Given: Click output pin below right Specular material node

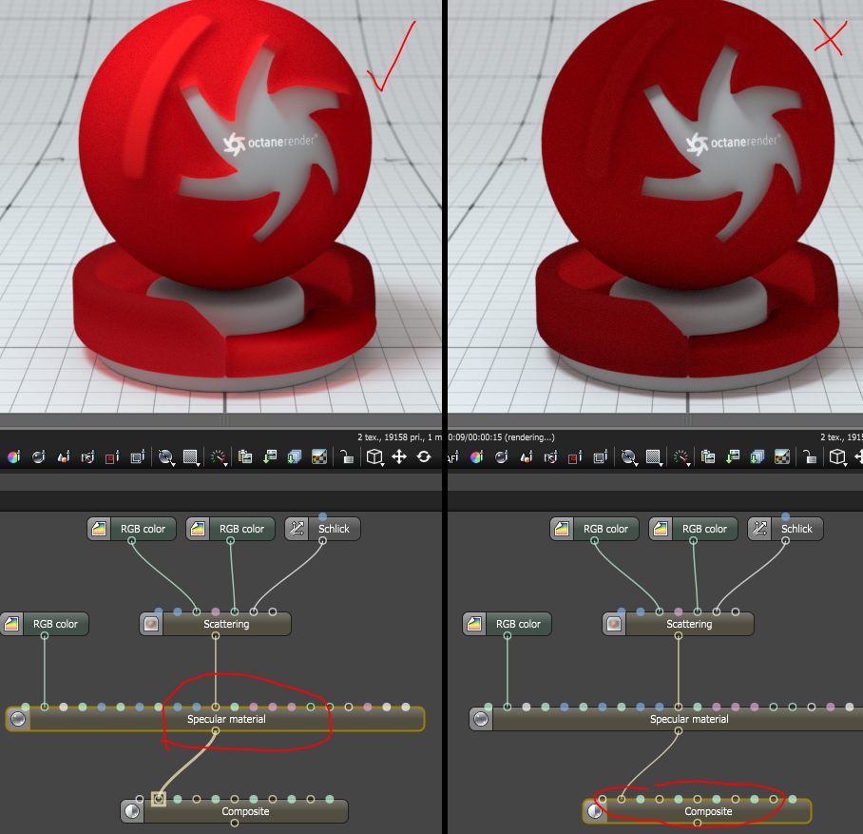Looking at the screenshot, I should point(679,731).
